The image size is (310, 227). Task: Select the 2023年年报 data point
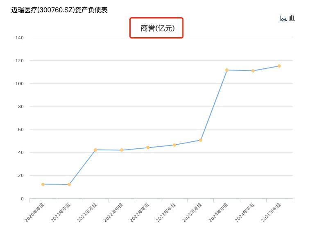click(201, 140)
